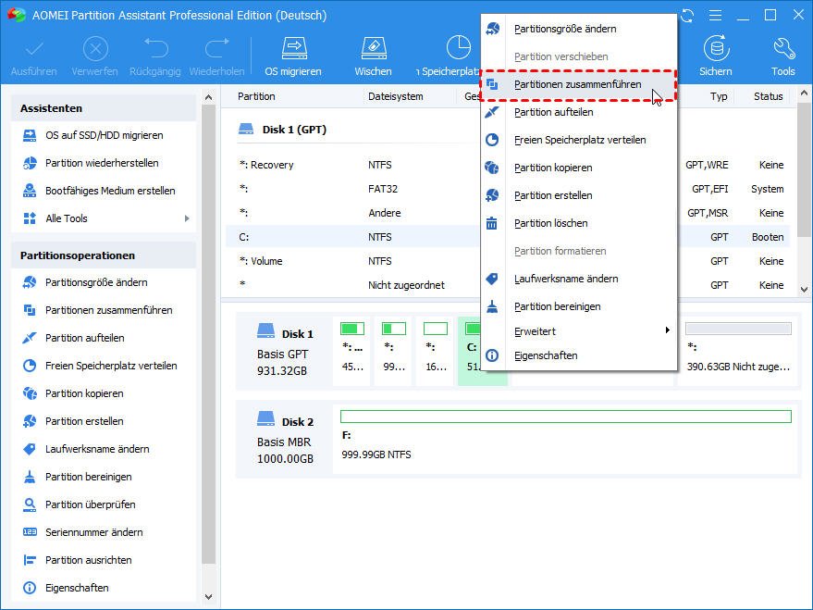Click the Ausführen checkmark icon
Screen dimensions: 813x610
point(35,49)
